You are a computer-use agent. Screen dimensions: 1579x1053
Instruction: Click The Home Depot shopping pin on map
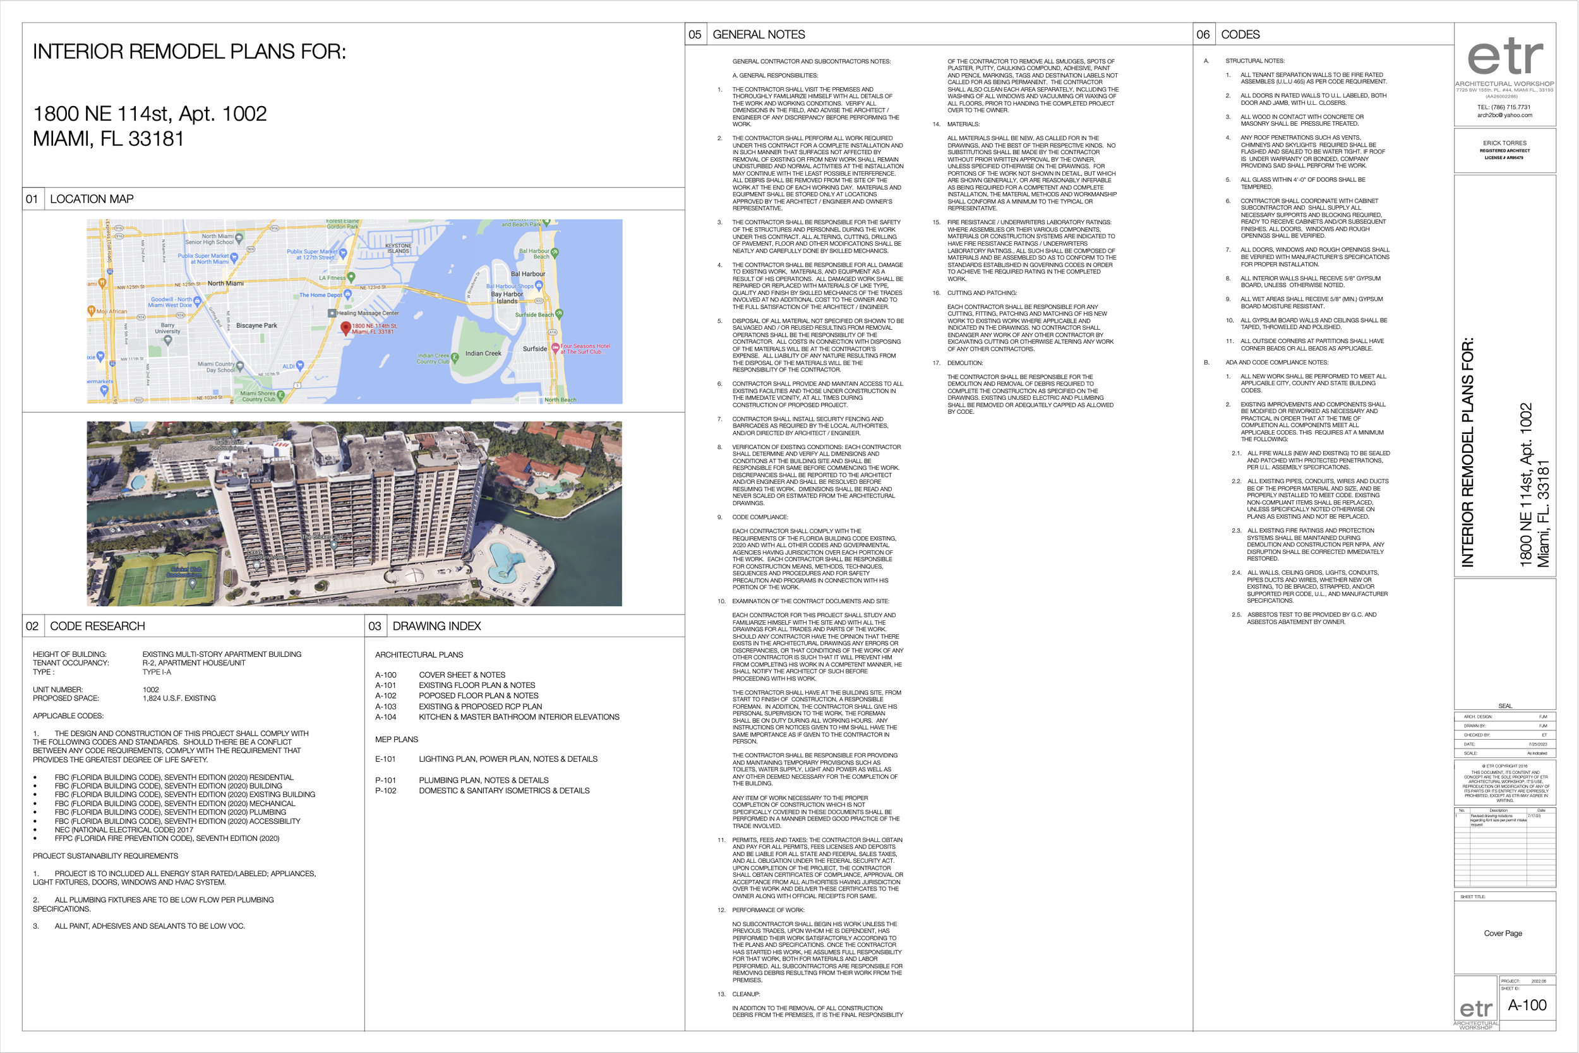click(x=348, y=294)
